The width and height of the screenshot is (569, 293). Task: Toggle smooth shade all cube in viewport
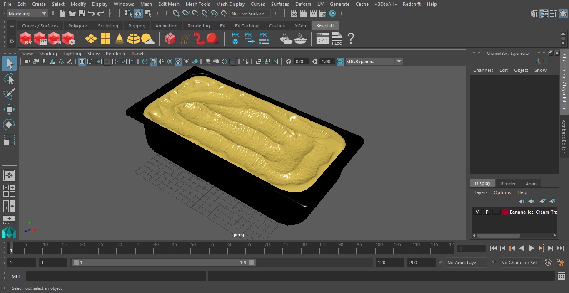[x=153, y=62]
